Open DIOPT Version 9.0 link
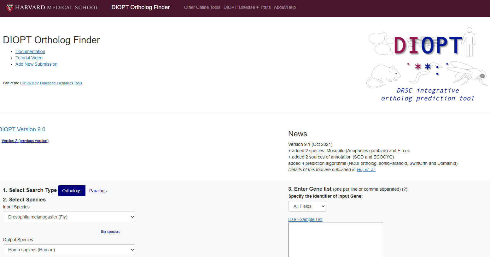 click(23, 129)
